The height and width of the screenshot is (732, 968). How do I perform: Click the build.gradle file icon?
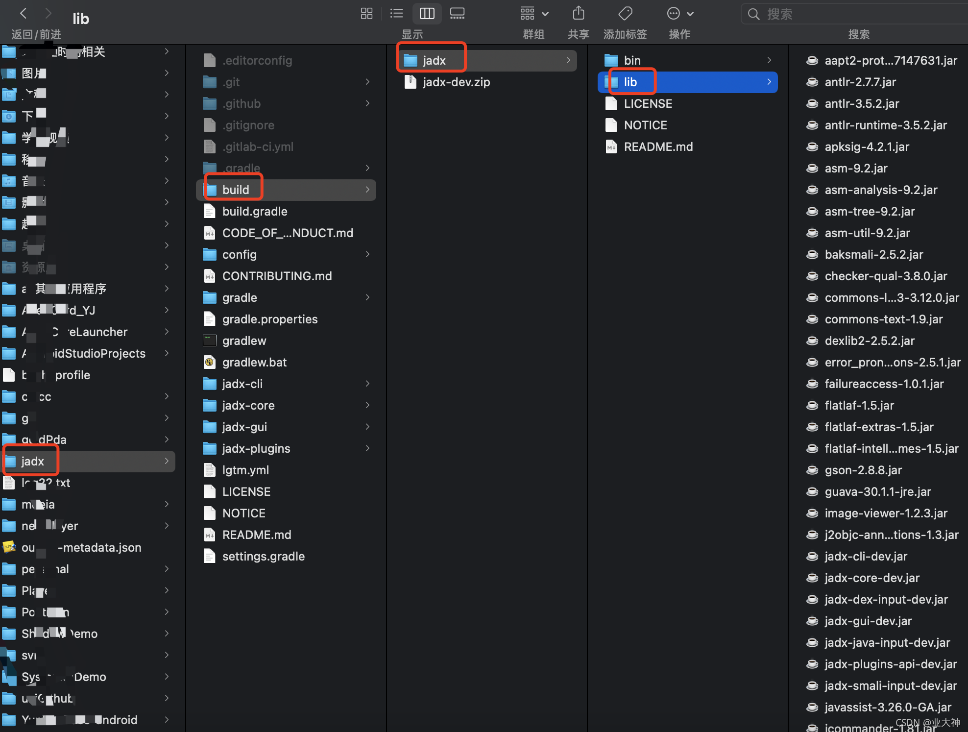(210, 211)
